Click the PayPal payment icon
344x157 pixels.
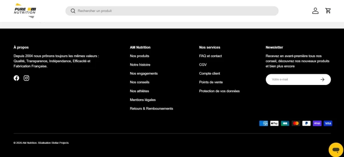click(x=306, y=123)
